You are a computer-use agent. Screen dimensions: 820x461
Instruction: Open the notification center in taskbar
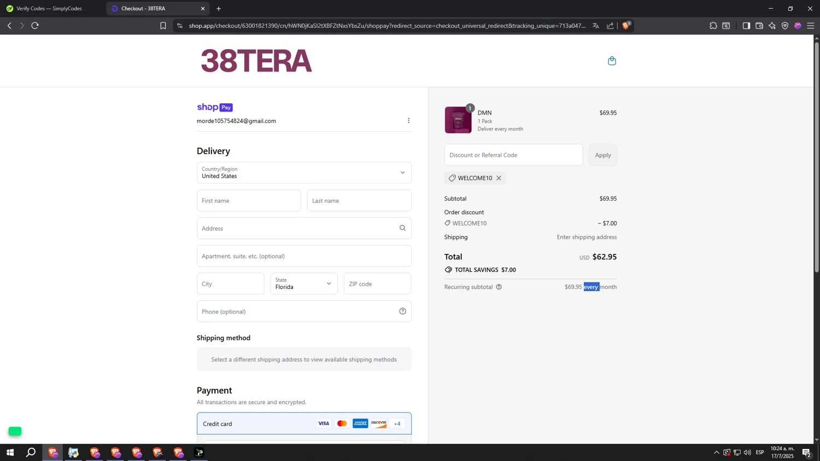pyautogui.click(x=807, y=453)
